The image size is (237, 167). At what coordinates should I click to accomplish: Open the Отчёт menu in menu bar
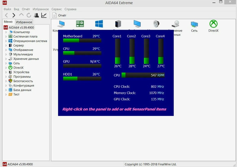[x=26, y=9]
